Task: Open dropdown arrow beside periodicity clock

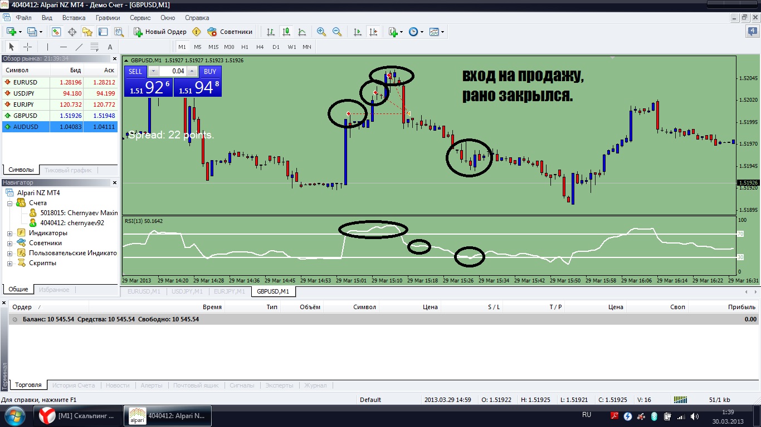Action: (x=422, y=32)
